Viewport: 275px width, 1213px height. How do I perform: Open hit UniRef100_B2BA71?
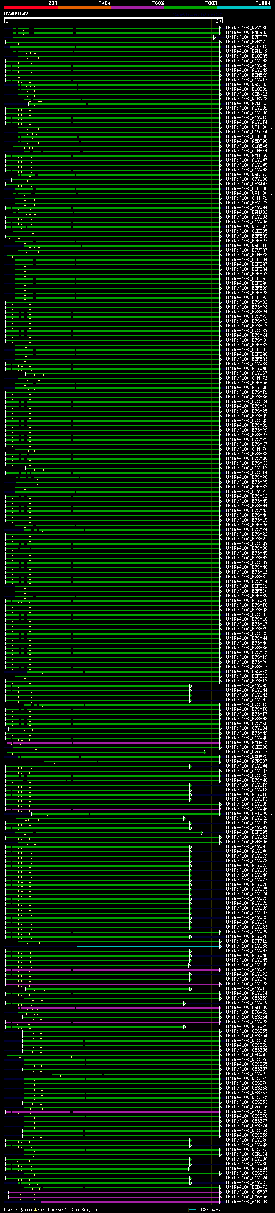tap(247, 42)
